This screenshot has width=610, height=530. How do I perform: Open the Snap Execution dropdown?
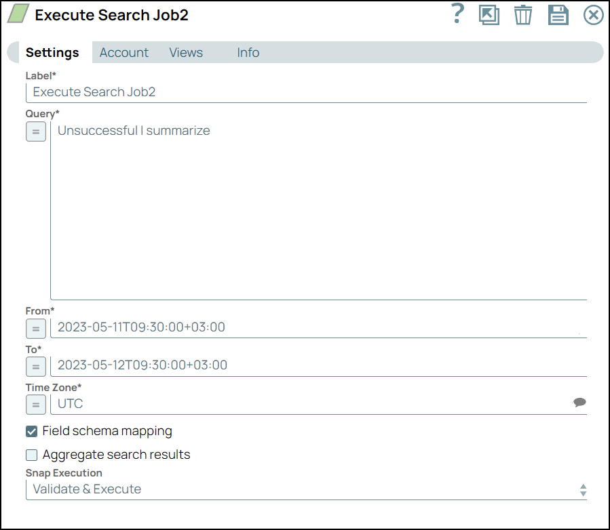(305, 489)
